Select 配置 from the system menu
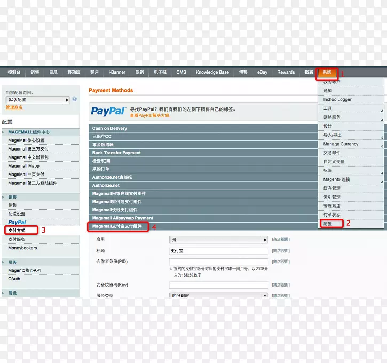This screenshot has height=363, width=387. click(328, 224)
